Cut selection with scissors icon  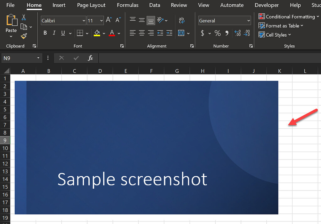[24, 17]
